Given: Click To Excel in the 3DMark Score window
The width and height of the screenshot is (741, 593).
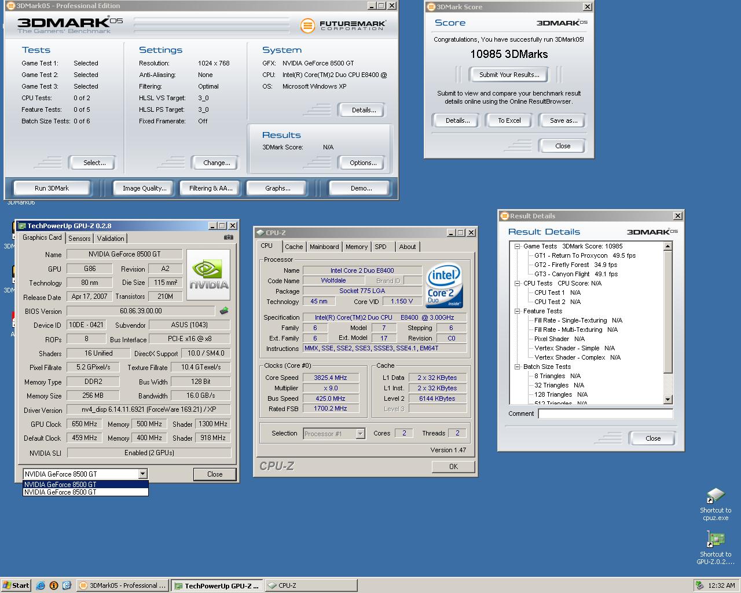Looking at the screenshot, I should coord(509,120).
